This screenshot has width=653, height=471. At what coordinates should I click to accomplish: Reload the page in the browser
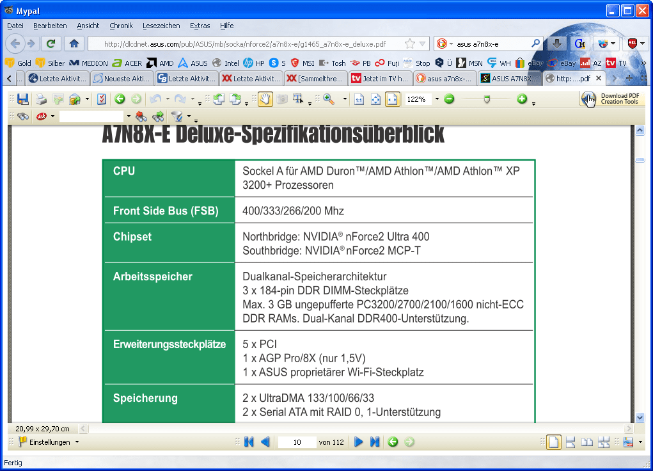coord(51,44)
